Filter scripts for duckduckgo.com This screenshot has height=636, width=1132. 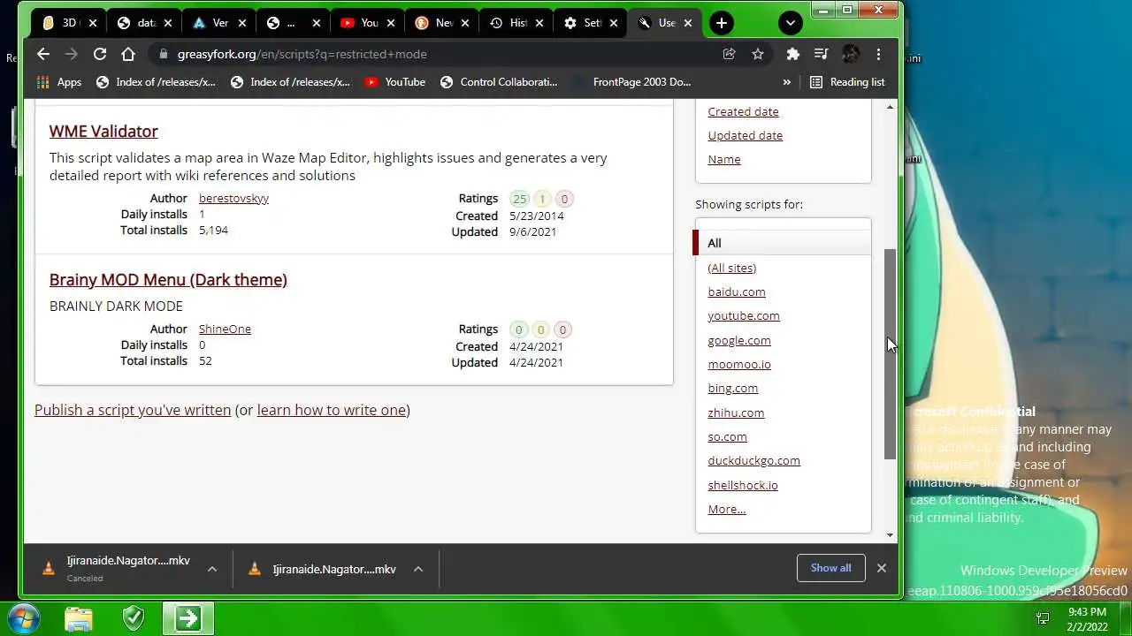[753, 460]
